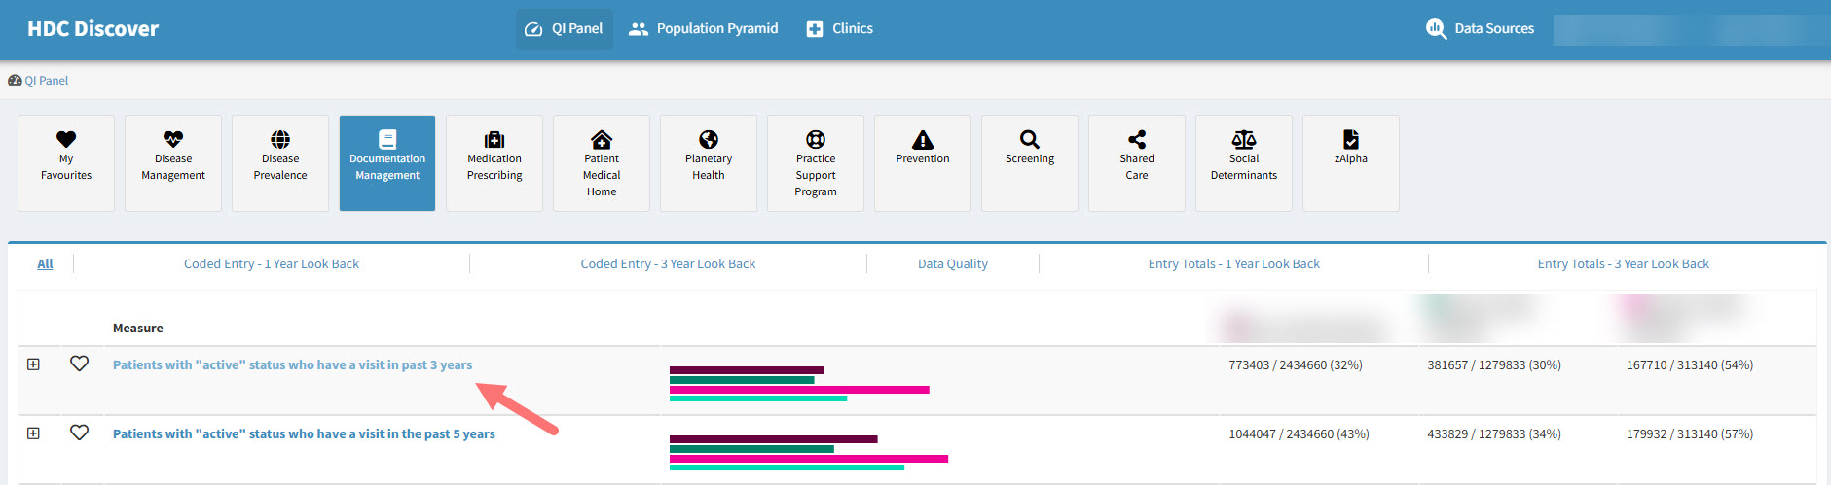Open the Data Sources link

coord(1481,29)
